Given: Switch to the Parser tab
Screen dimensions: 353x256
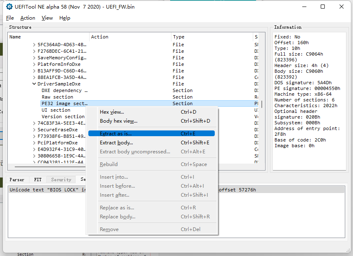Looking at the screenshot, I should point(17,180).
